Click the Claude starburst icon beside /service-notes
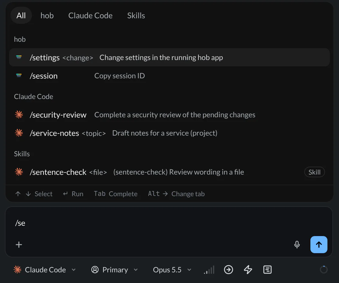 [x=19, y=133]
